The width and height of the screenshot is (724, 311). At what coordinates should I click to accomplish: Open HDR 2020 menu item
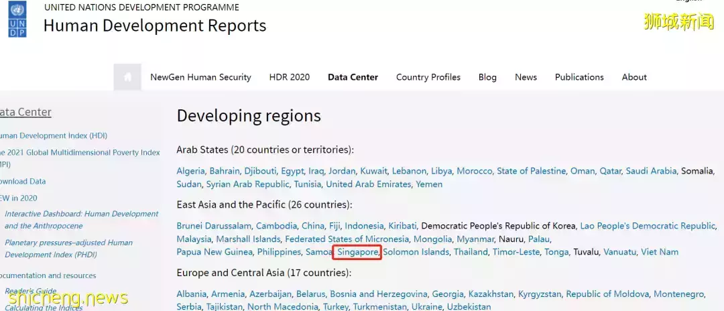(290, 77)
